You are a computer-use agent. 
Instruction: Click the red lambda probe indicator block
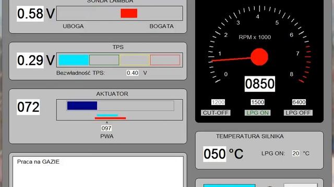point(129,14)
